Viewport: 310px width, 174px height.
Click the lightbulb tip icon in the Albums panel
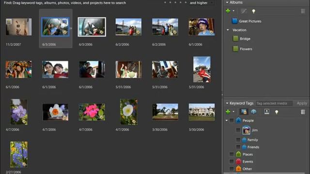pyautogui.click(x=254, y=11)
